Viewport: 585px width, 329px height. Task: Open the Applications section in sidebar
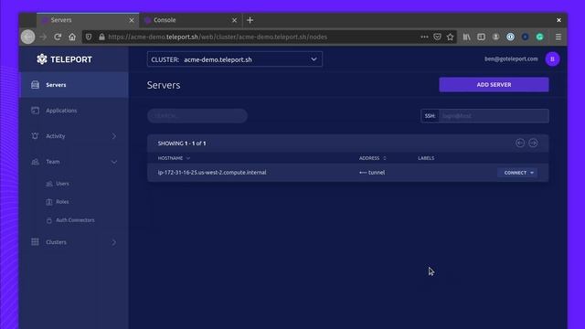74,111
